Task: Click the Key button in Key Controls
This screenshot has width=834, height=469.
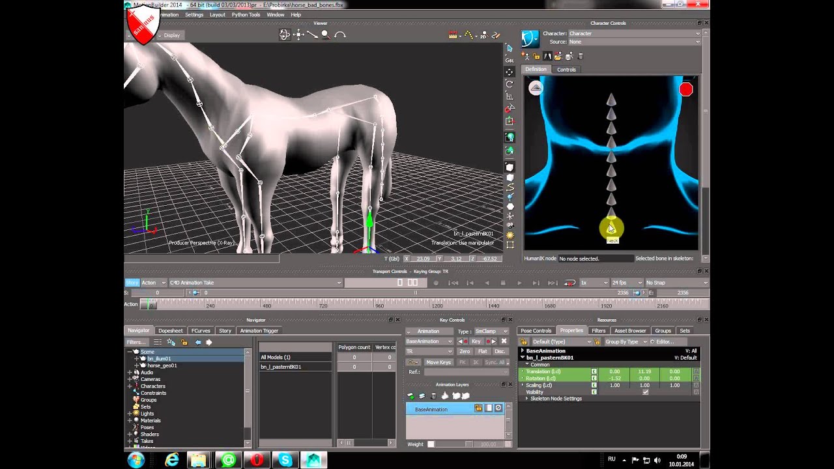Action: [476, 341]
